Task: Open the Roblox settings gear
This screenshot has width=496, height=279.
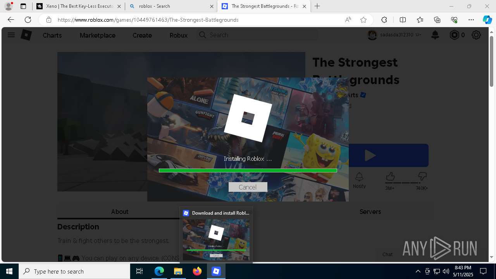Action: [476, 35]
